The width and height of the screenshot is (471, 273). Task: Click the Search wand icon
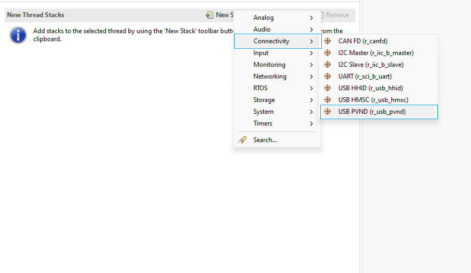242,140
